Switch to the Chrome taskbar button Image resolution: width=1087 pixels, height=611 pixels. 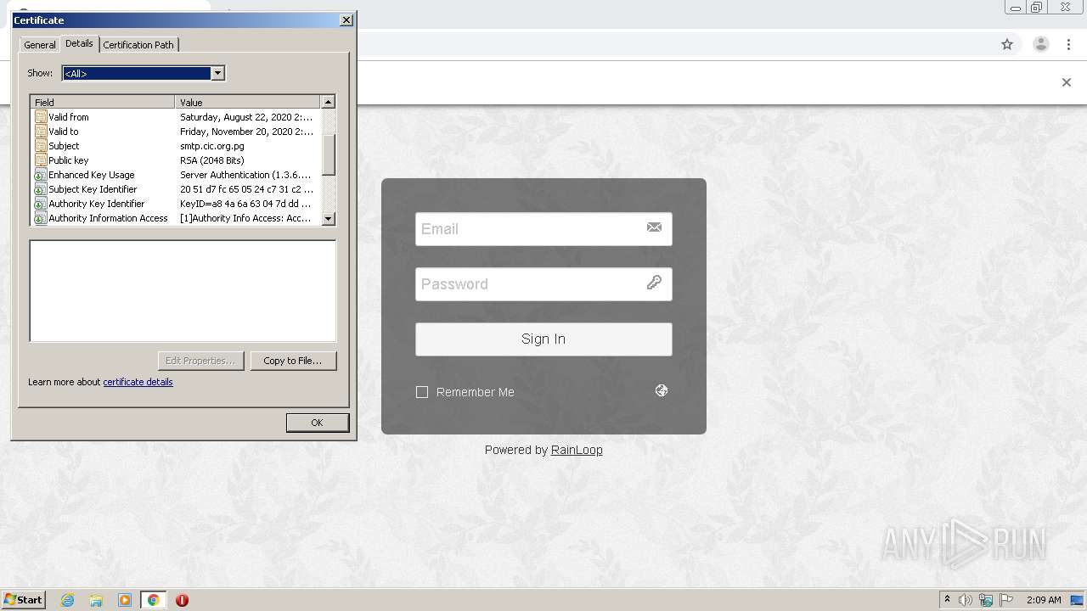click(x=153, y=600)
